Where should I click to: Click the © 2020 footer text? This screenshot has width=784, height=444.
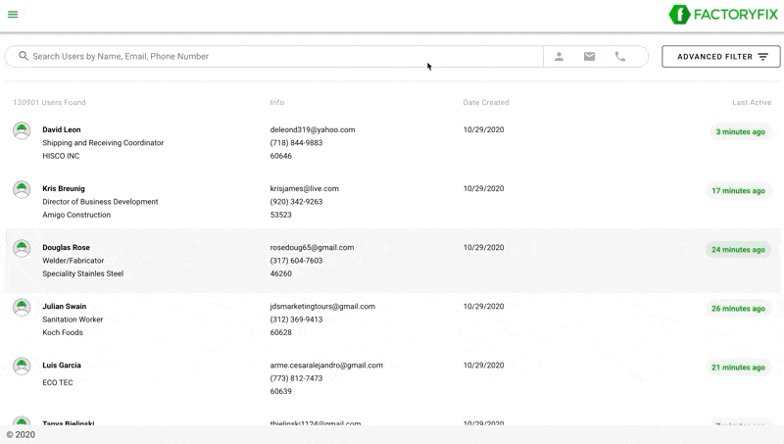[21, 435]
